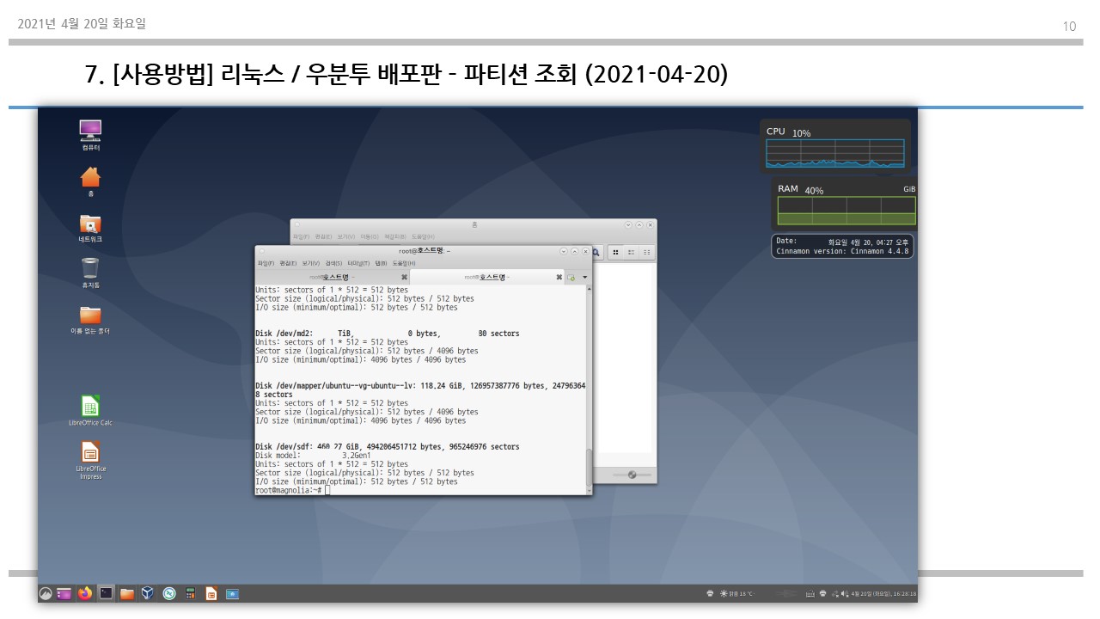Open file manager 파일(F) menu

pyautogui.click(x=301, y=236)
